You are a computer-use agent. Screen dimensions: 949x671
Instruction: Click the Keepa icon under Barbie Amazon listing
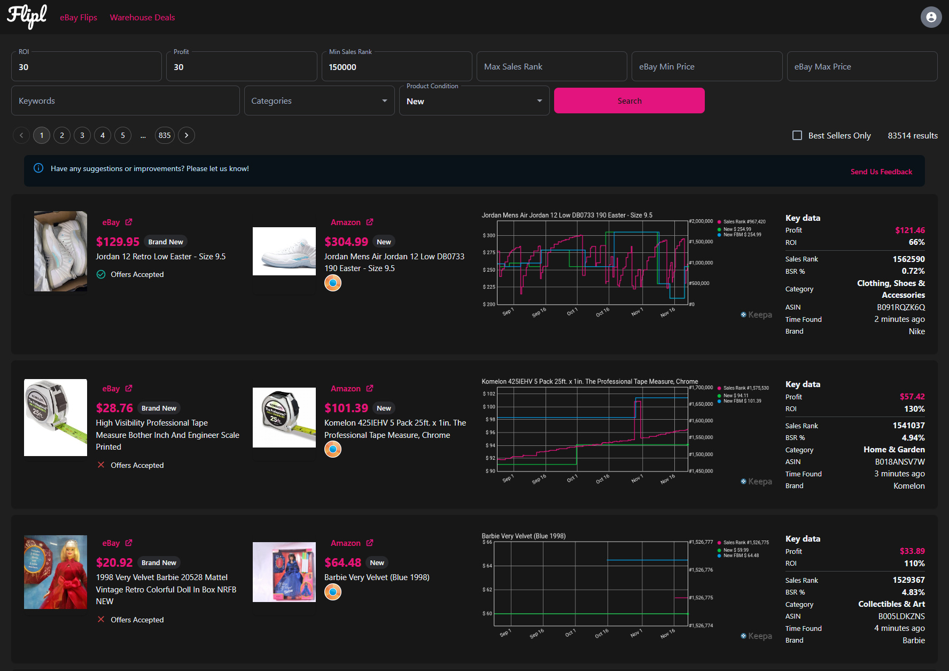[x=333, y=592]
